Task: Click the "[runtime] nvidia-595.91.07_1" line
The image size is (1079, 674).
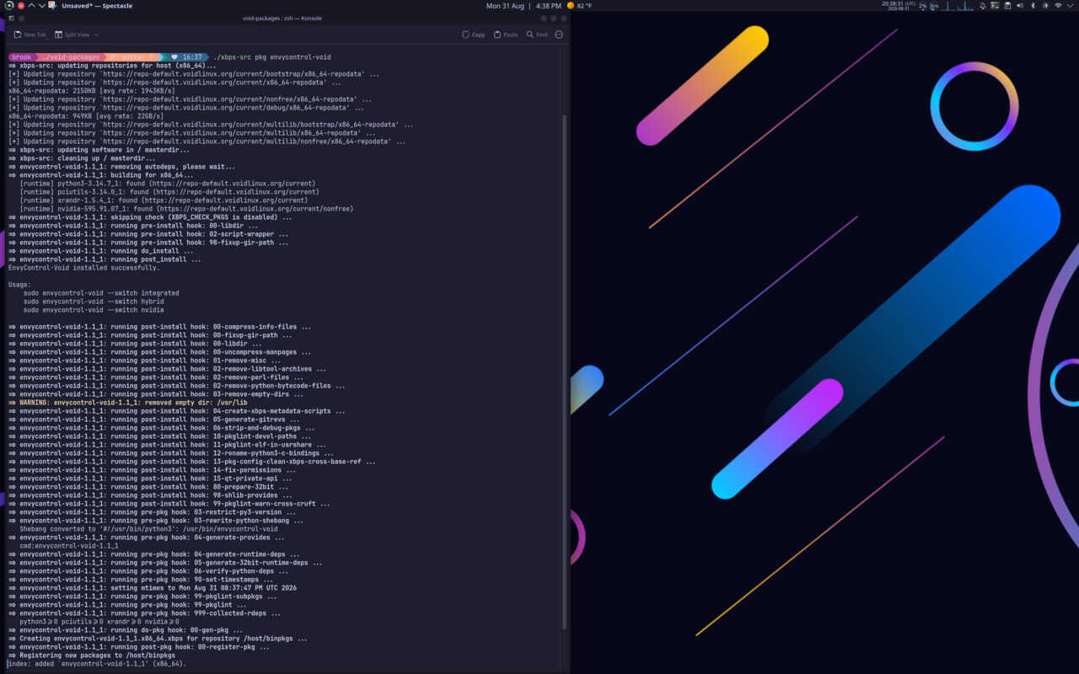Action: click(186, 209)
